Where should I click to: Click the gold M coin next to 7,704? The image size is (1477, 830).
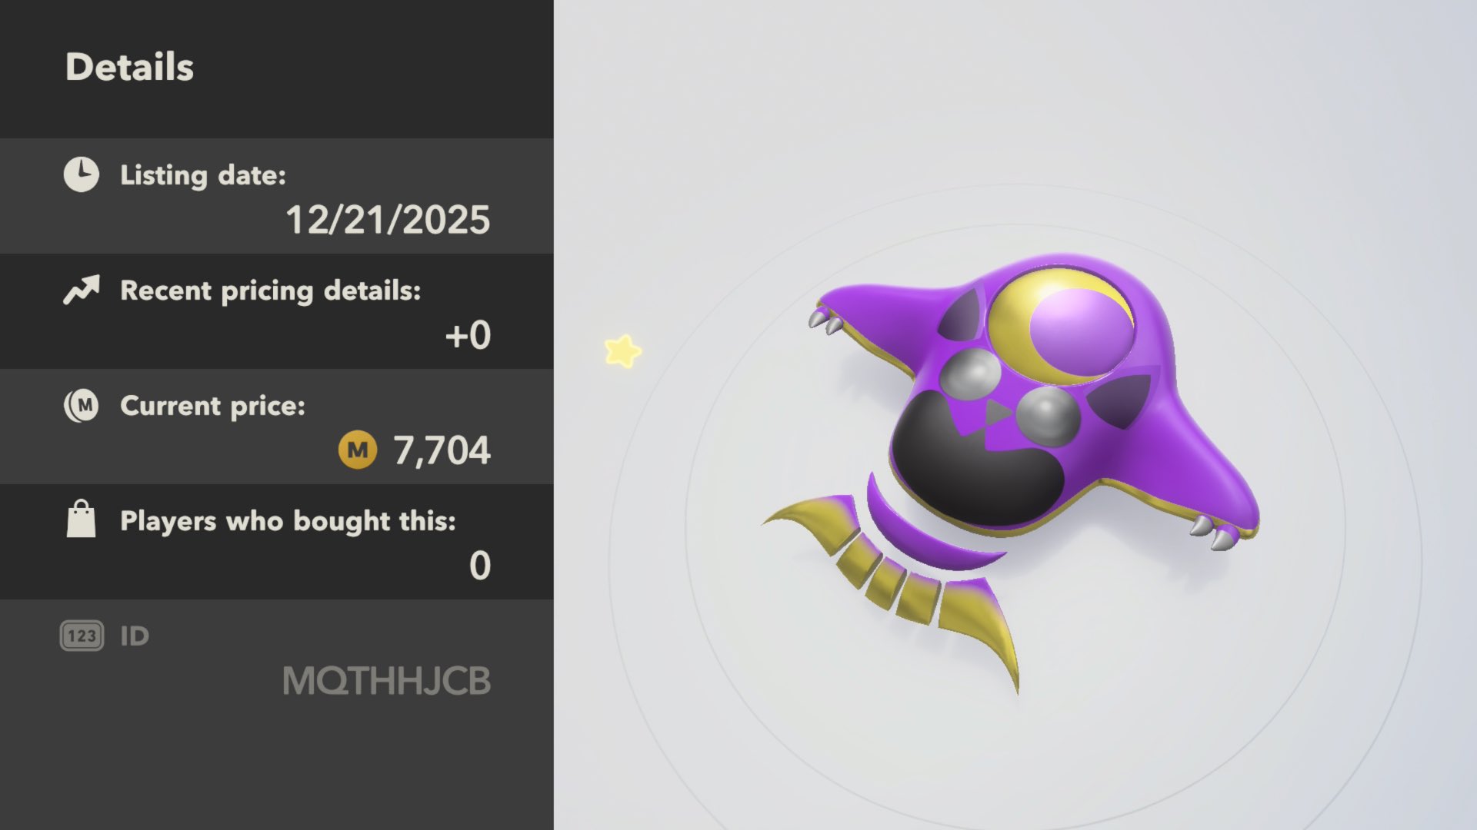[358, 450]
